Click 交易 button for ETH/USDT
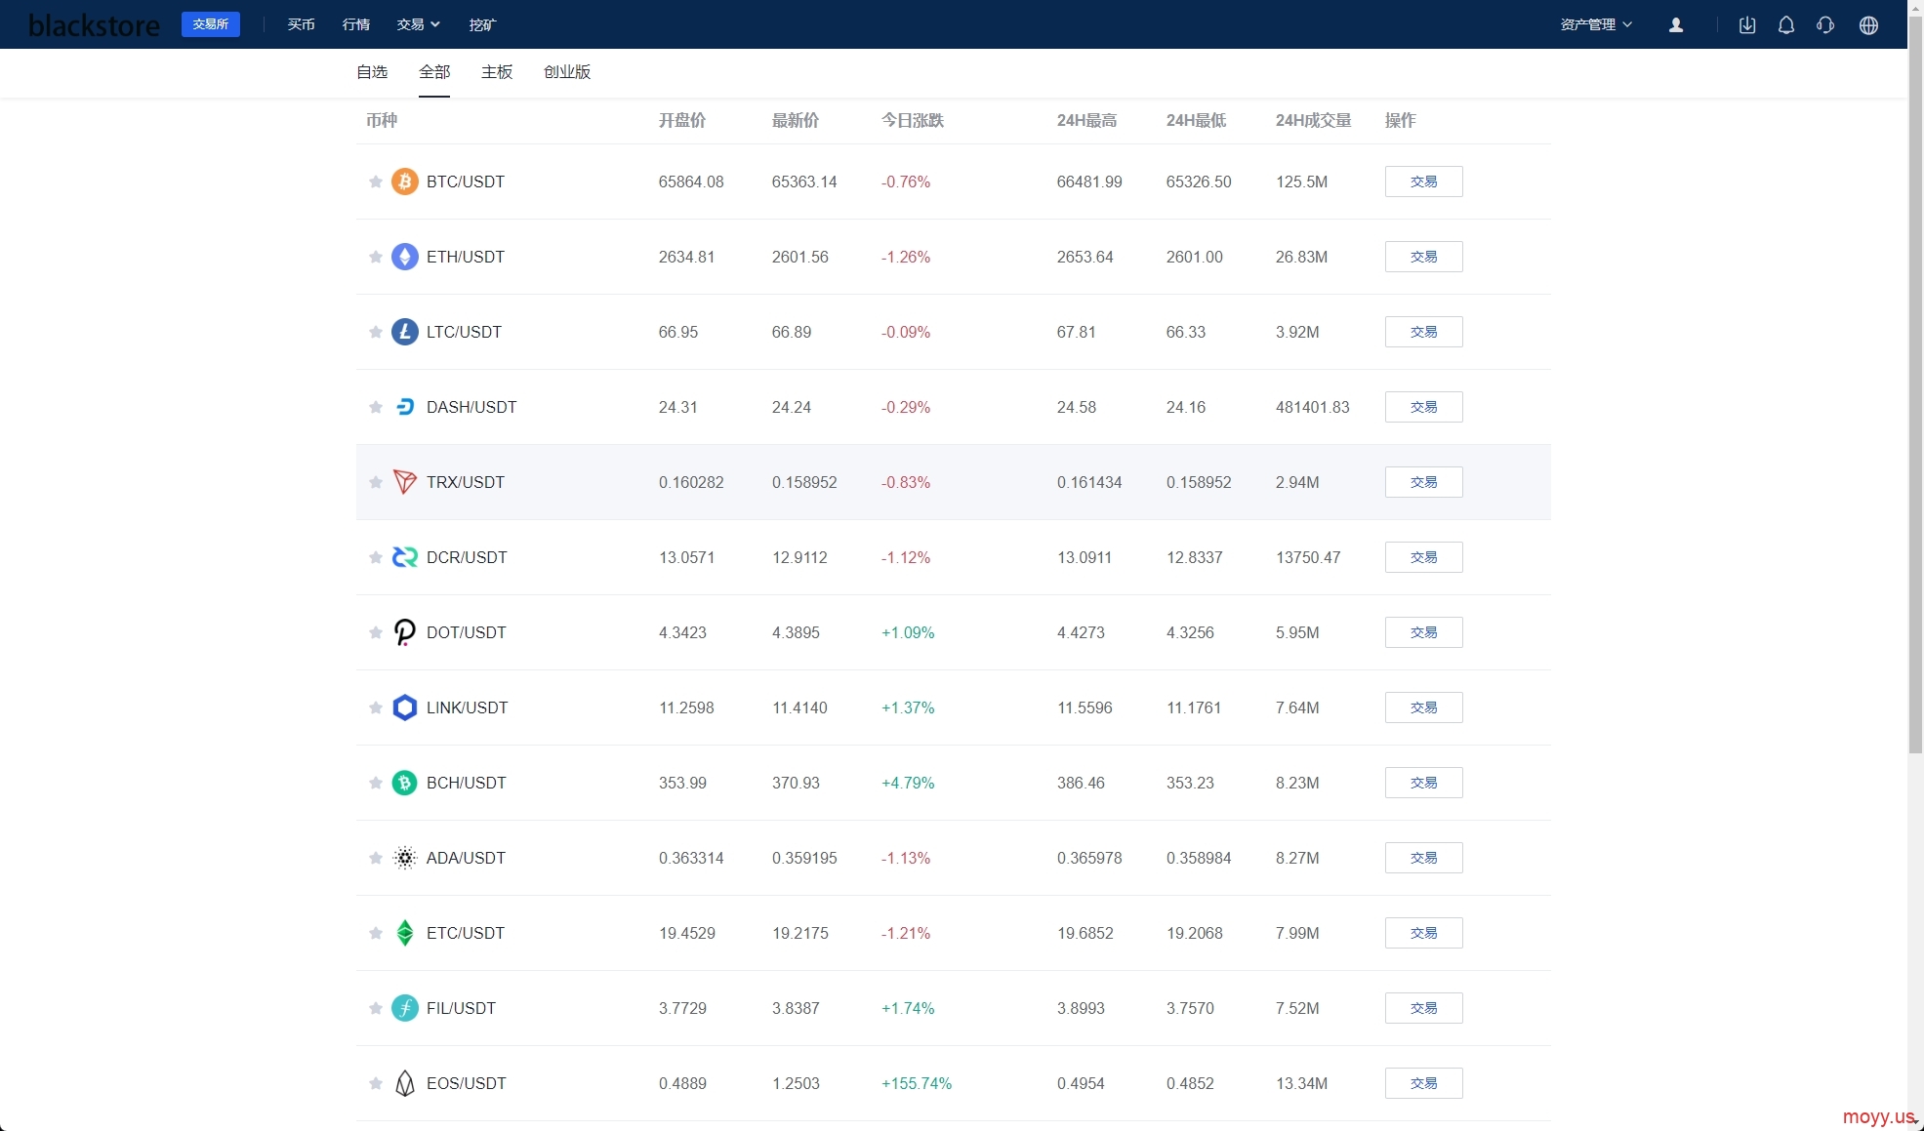The width and height of the screenshot is (1924, 1131). (1423, 257)
